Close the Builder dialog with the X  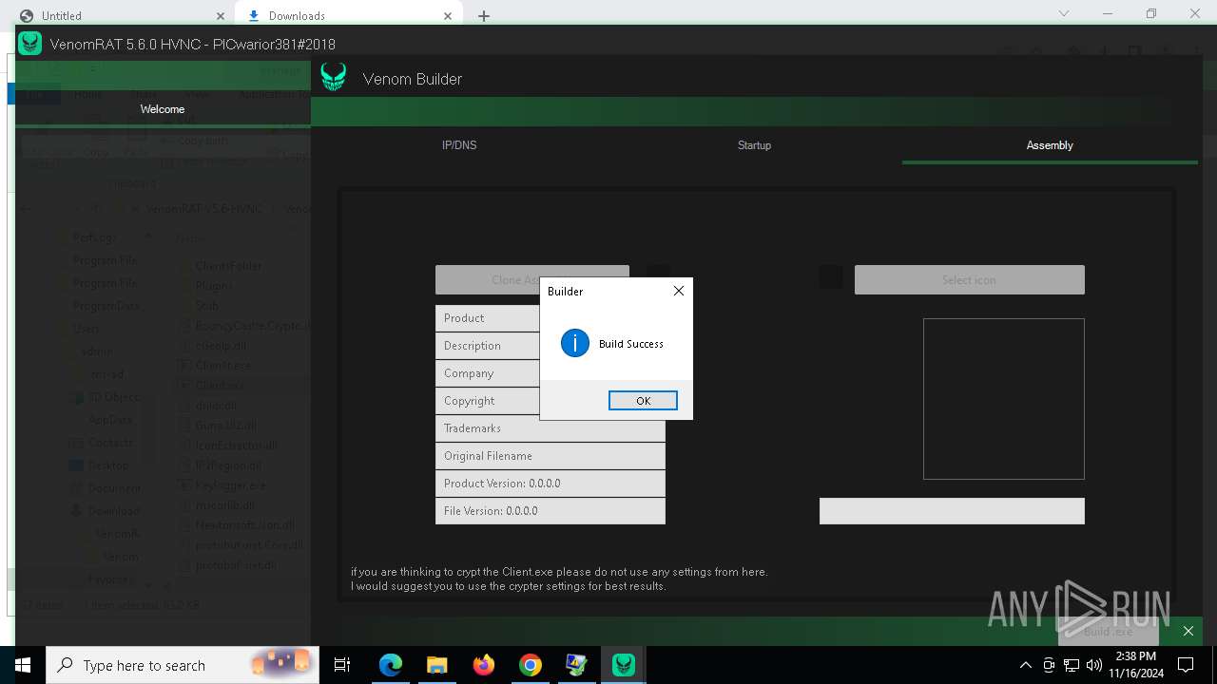(x=679, y=291)
